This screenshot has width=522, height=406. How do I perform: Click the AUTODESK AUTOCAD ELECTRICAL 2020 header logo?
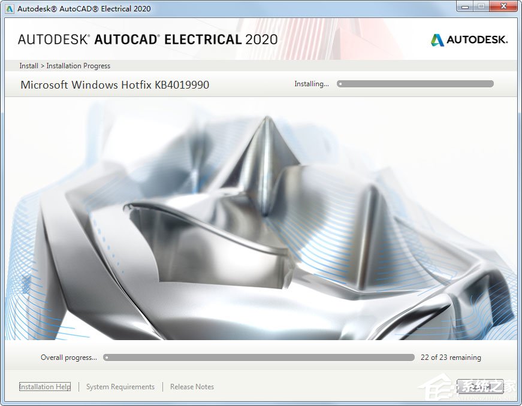coord(147,39)
